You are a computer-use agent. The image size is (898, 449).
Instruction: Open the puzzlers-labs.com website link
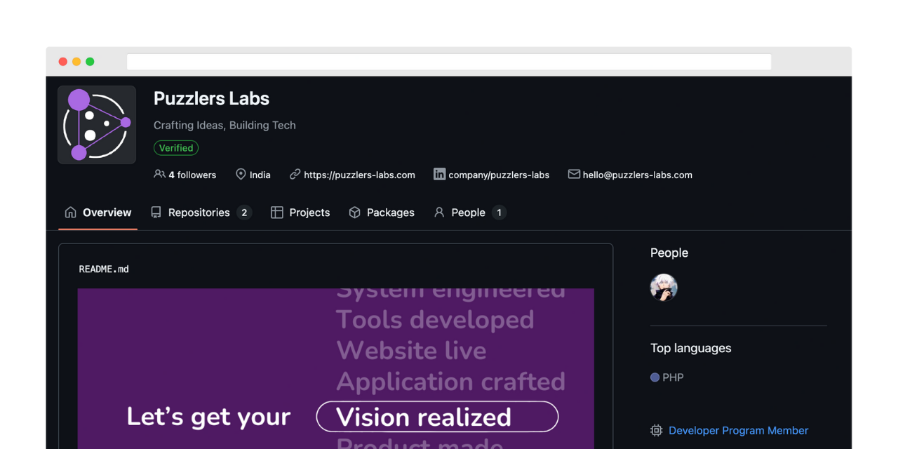pyautogui.click(x=359, y=175)
